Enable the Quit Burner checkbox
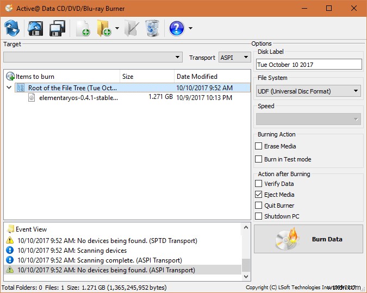 click(259, 205)
